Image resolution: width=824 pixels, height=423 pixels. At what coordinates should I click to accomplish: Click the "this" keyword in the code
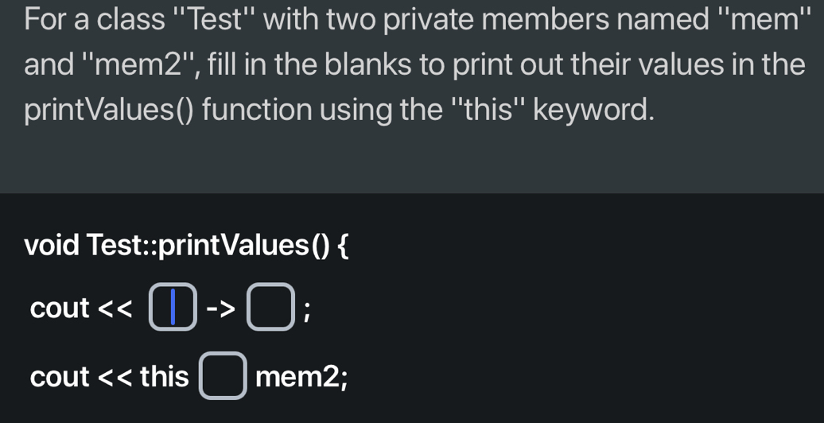[165, 377]
